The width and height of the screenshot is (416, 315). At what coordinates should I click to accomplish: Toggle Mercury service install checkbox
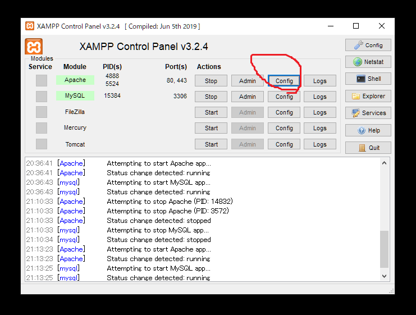click(x=42, y=128)
